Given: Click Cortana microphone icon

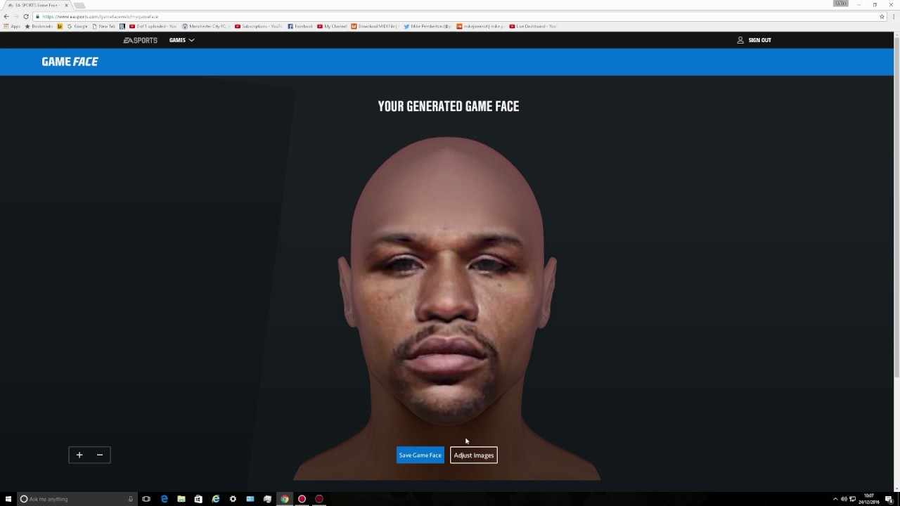Looking at the screenshot, I should point(131,499).
